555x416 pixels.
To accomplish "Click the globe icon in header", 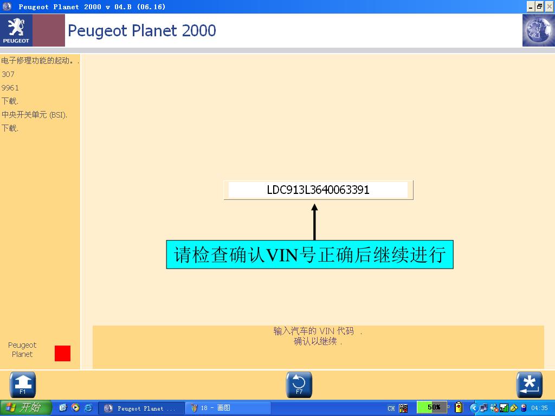I will pos(538,30).
